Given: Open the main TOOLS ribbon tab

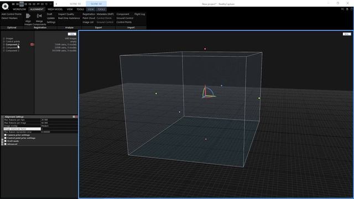Looking at the screenshot, I should tap(80, 9).
